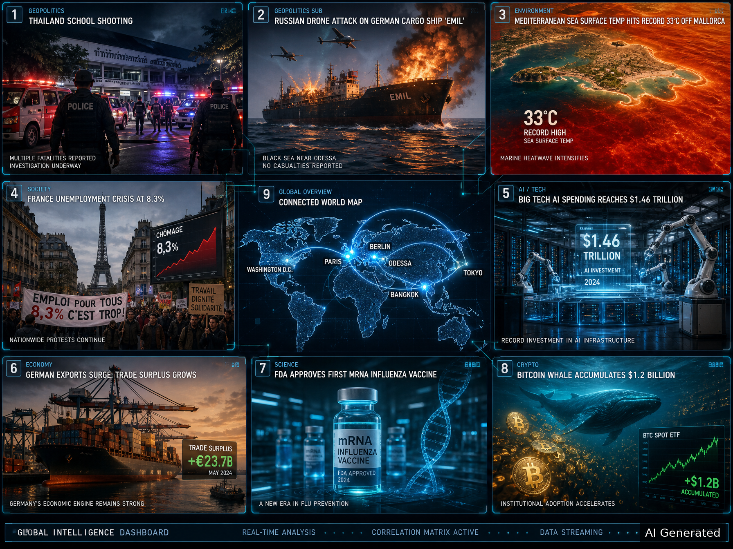The width and height of the screenshot is (733, 549).
Task: Click the corner status glyph on Thailand panel
Action: coord(228,11)
